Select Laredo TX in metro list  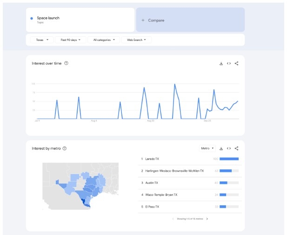point(152,159)
